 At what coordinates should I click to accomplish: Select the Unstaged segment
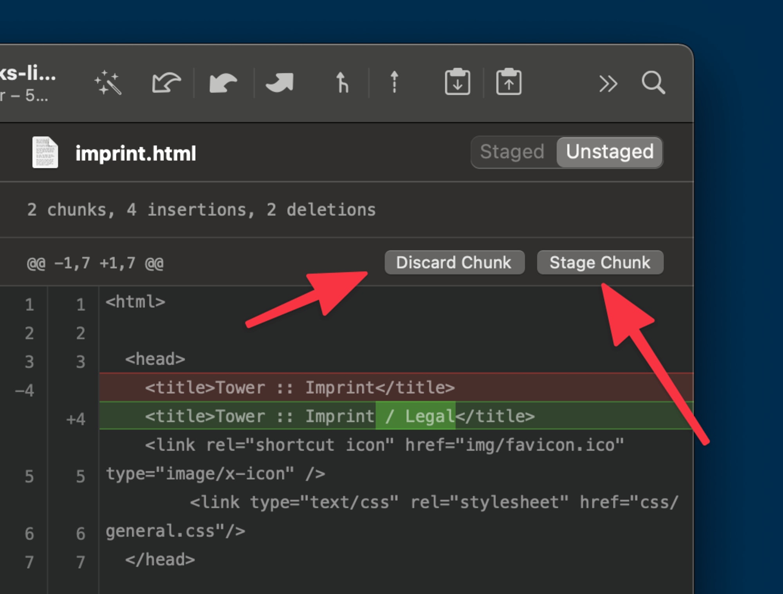[x=610, y=152]
